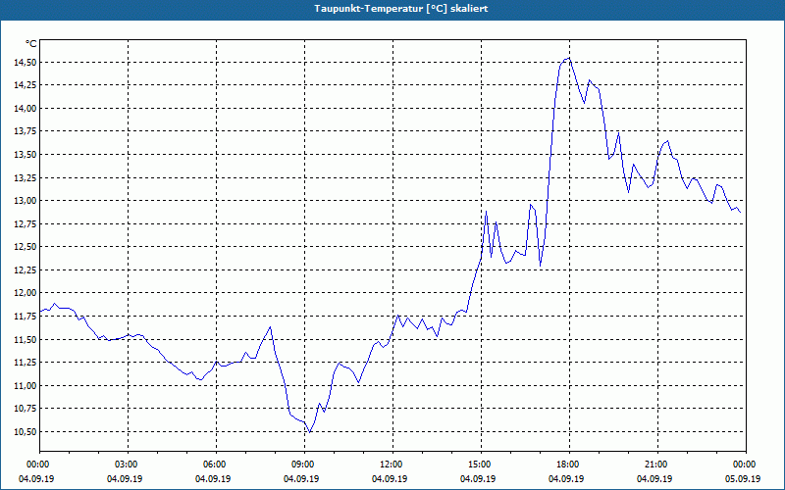Click the 14,25 y-axis label

coord(24,85)
